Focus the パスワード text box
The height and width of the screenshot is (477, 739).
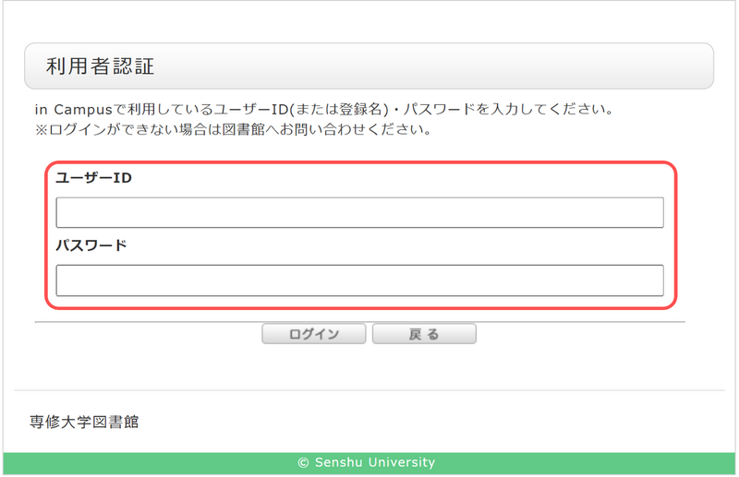[x=359, y=280]
